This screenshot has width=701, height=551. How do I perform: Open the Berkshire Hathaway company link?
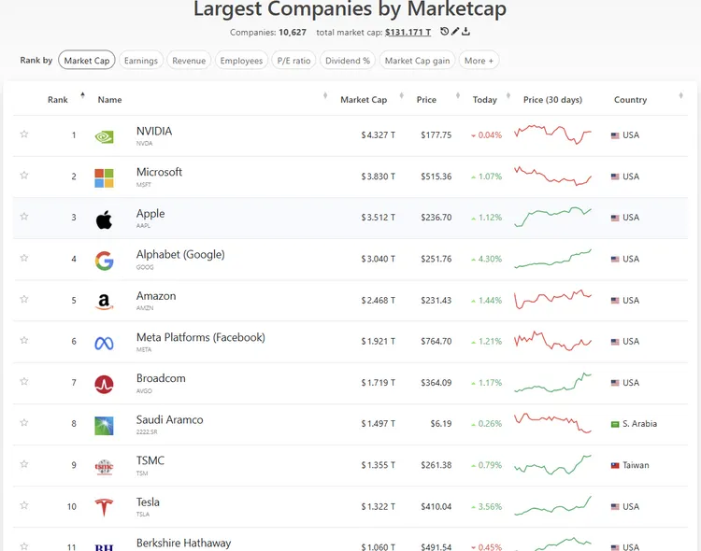coord(184,543)
